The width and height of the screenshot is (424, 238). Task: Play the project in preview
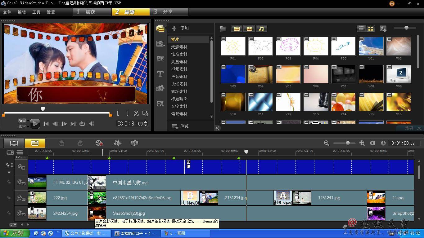[35, 124]
